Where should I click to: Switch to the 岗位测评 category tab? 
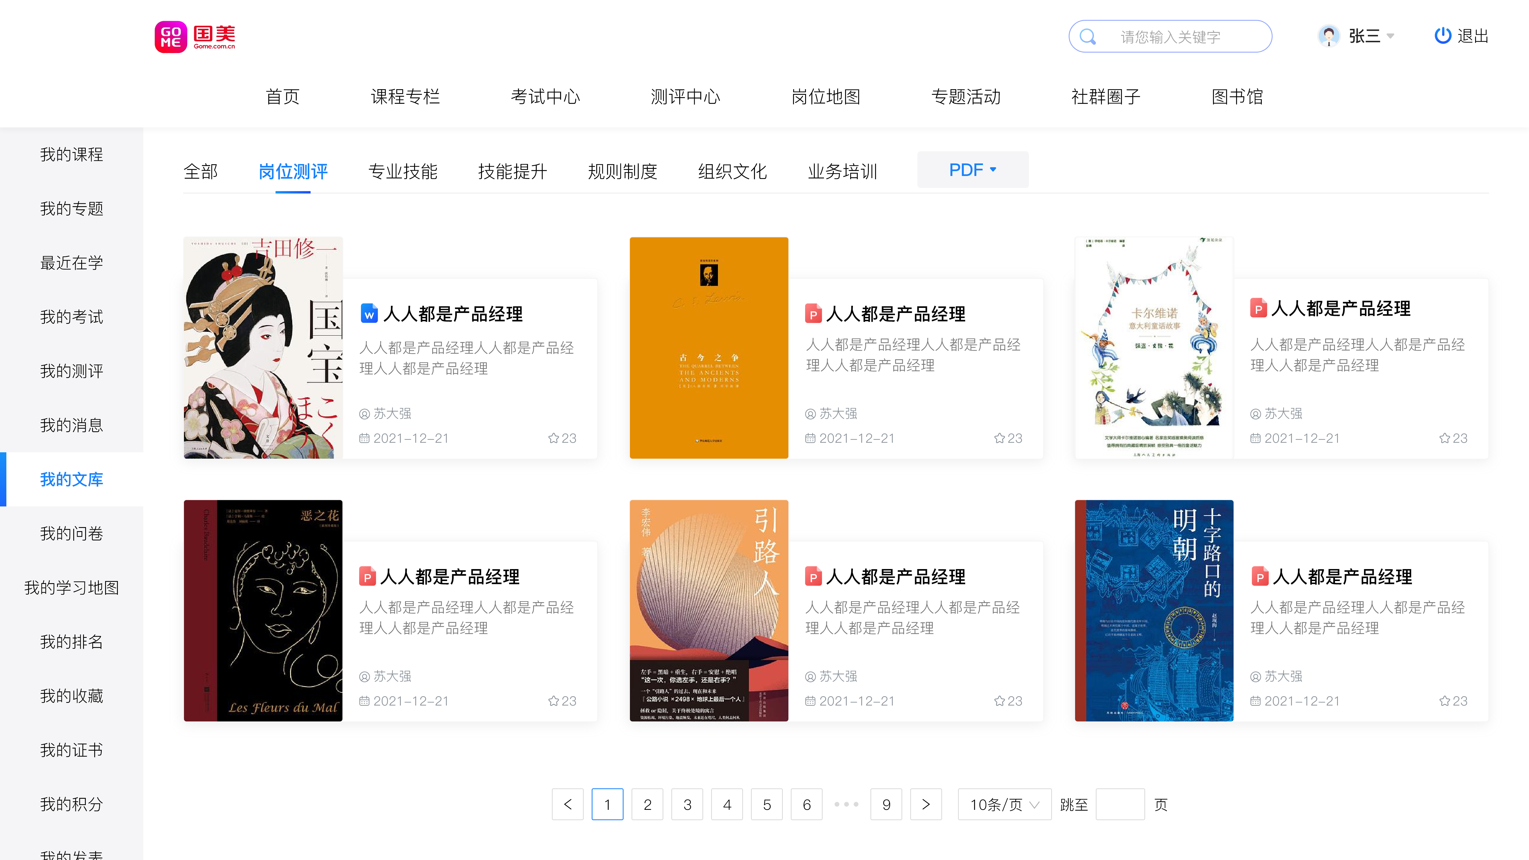[293, 171]
